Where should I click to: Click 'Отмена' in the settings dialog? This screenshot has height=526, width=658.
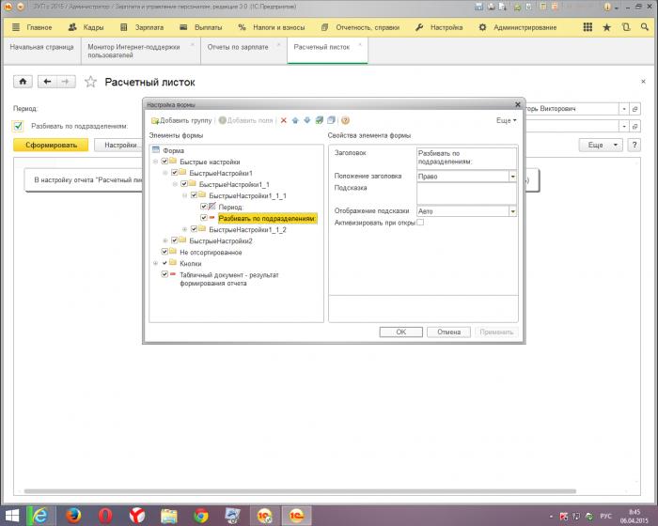(448, 333)
